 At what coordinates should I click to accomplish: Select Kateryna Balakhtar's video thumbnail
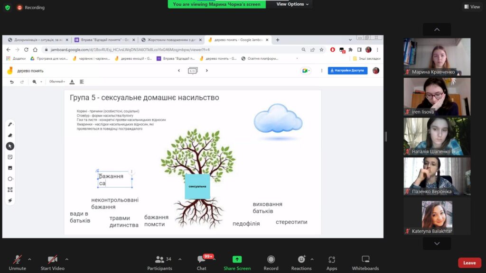tap(437, 217)
